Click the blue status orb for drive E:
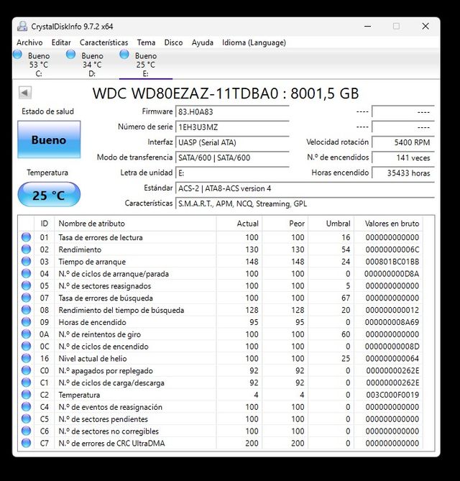This screenshot has height=481, width=460. tap(124, 55)
